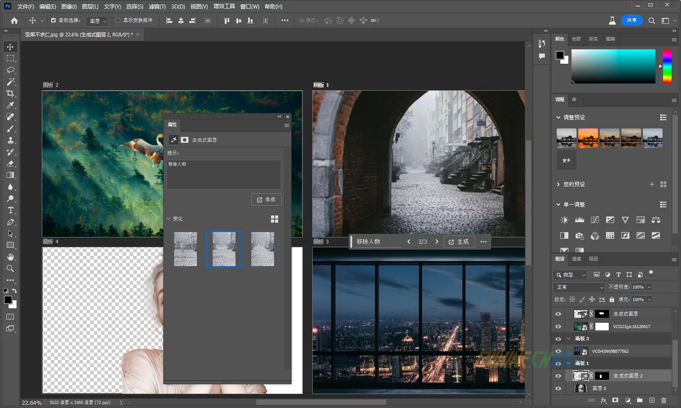This screenshot has height=408, width=681.
Task: Collapse the 画板 3 layer group
Action: [568, 339]
